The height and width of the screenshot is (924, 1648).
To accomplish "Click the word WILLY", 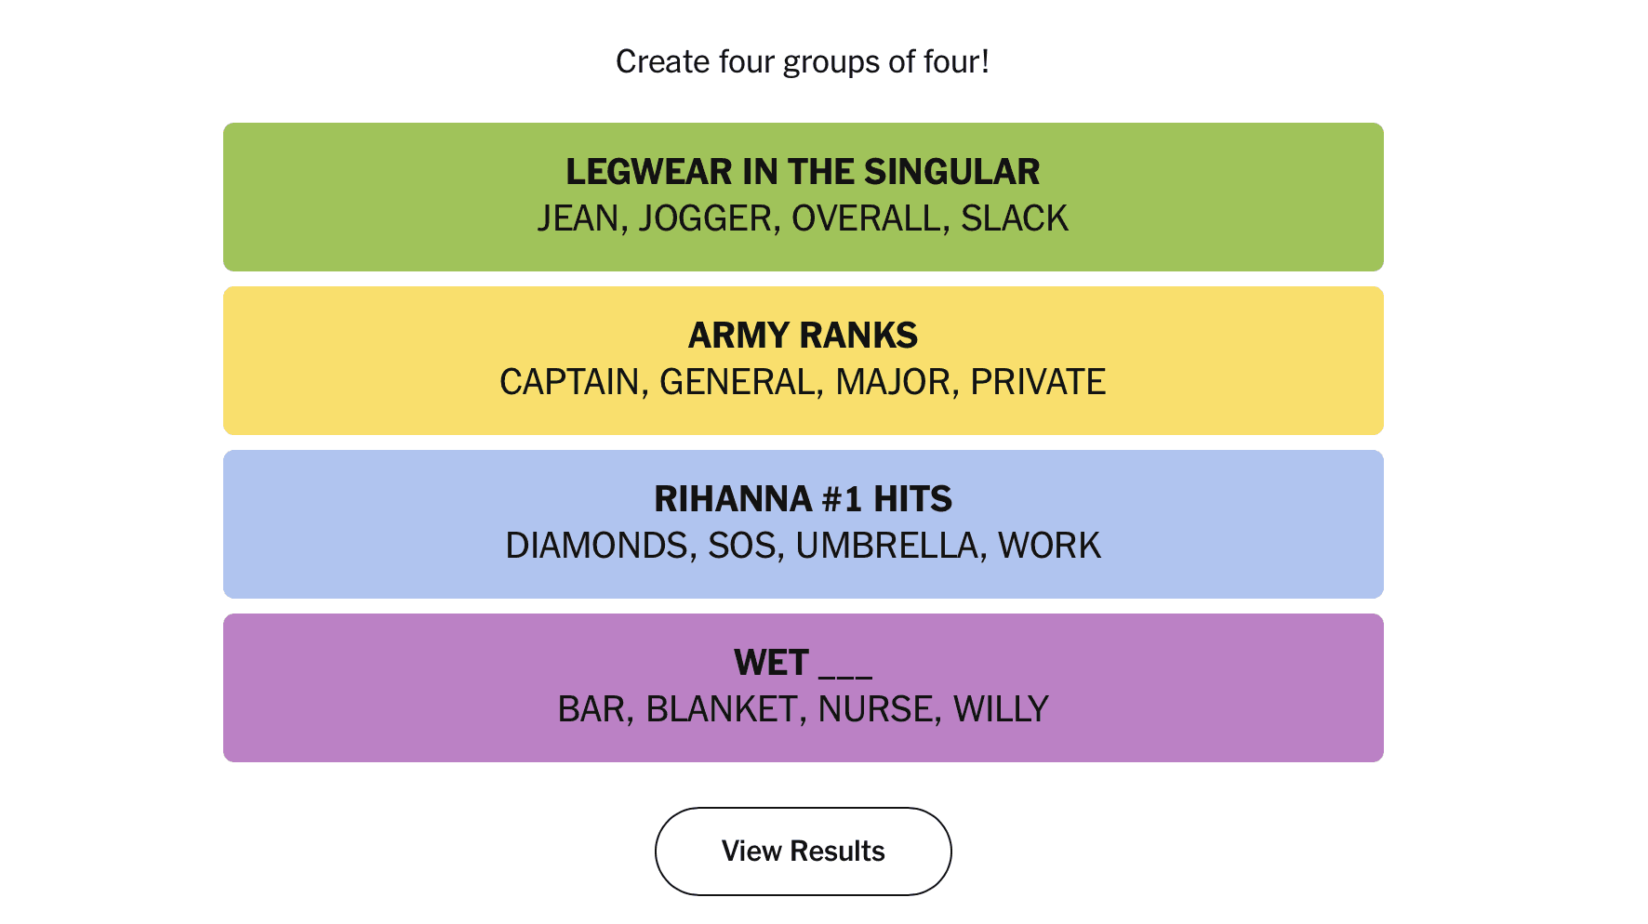I will [1001, 709].
